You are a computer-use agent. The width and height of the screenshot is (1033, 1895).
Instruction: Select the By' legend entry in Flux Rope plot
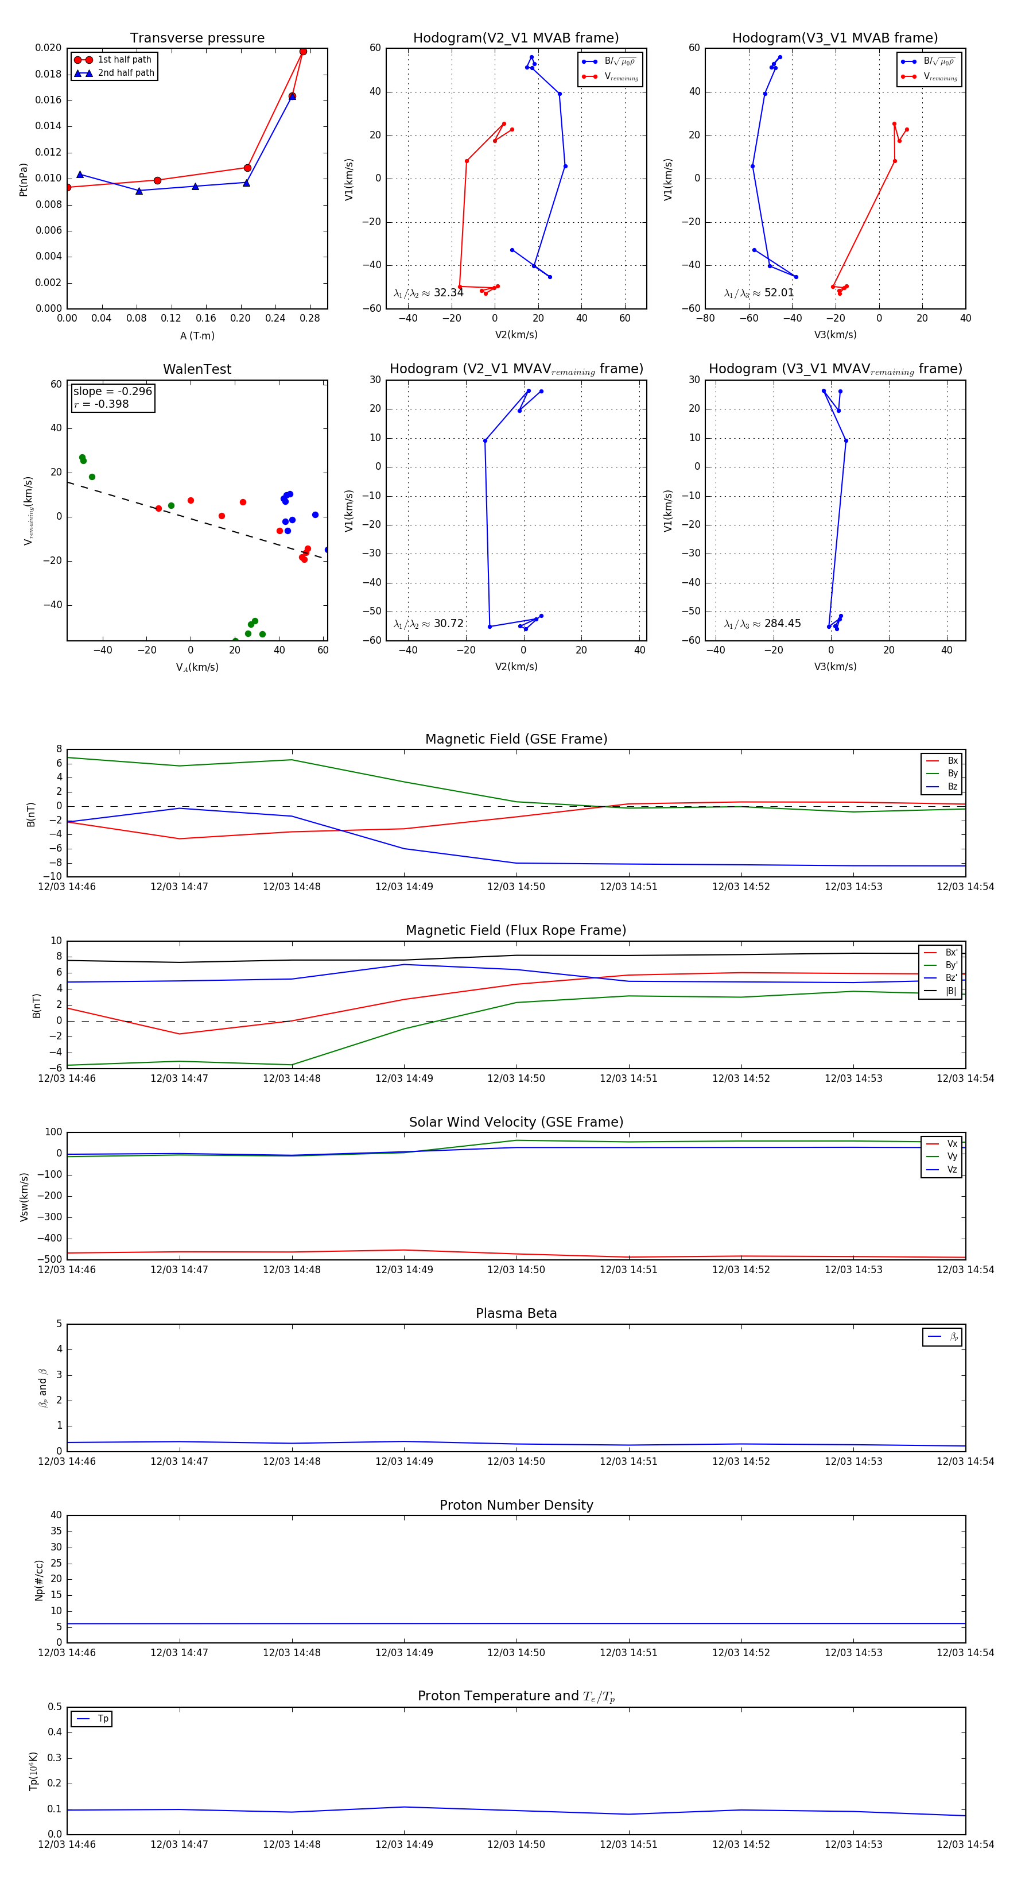[x=941, y=965]
